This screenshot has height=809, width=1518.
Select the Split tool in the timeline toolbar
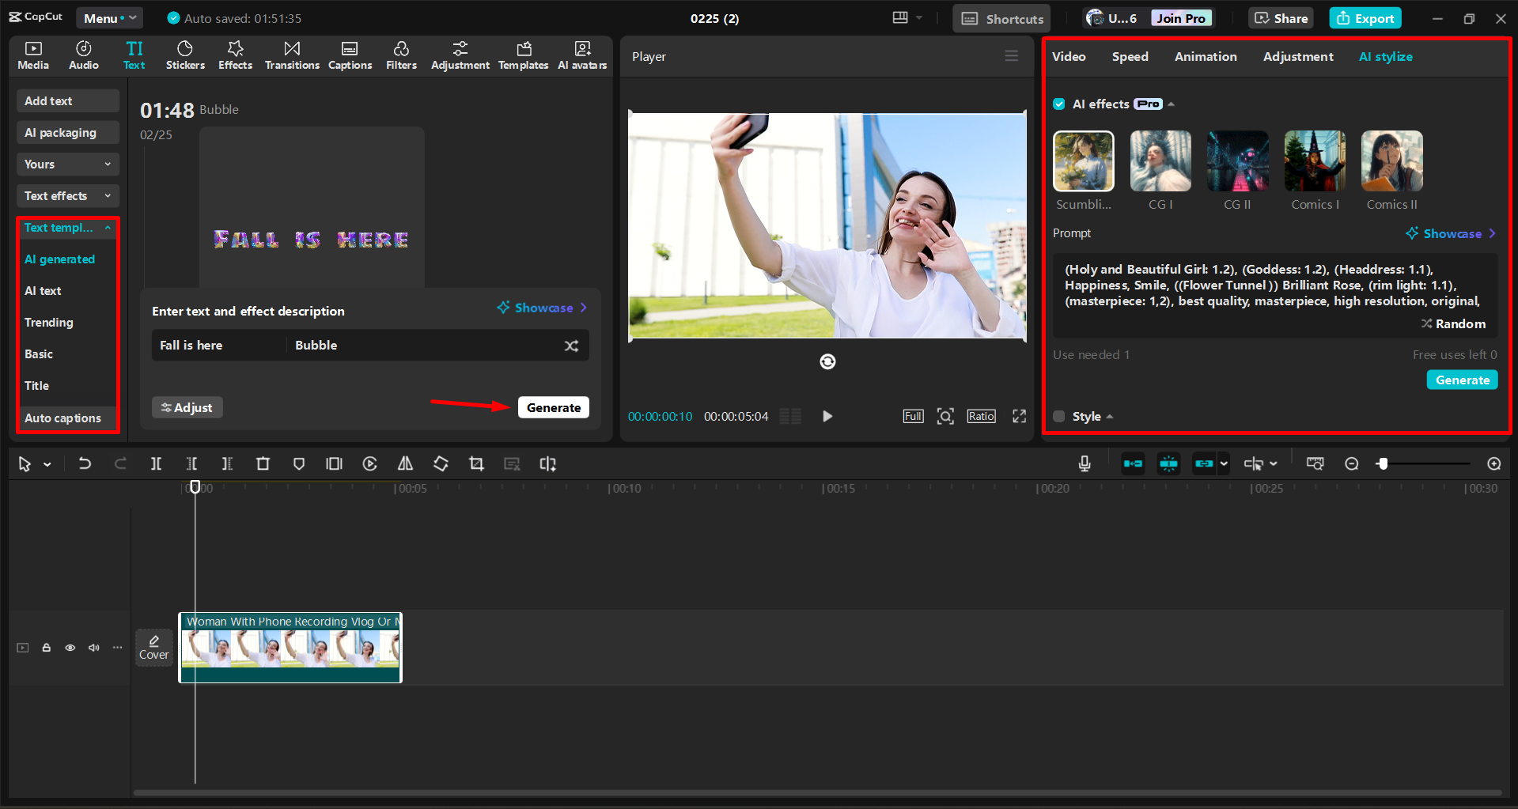pos(156,464)
